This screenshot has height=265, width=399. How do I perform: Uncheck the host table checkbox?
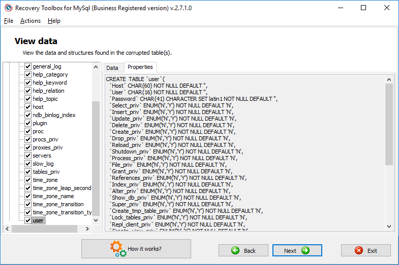(28, 107)
